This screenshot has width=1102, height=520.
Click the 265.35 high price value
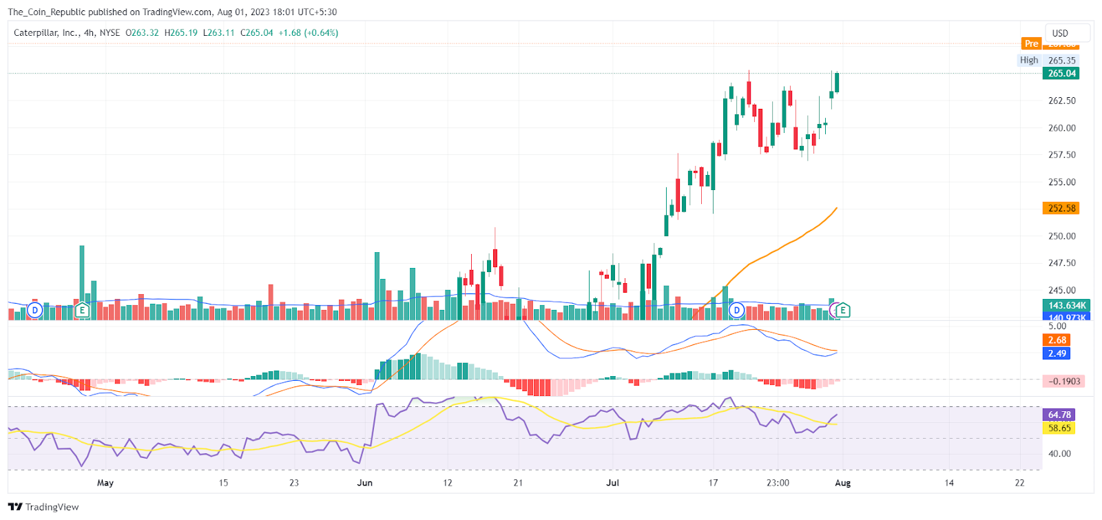[1061, 61]
